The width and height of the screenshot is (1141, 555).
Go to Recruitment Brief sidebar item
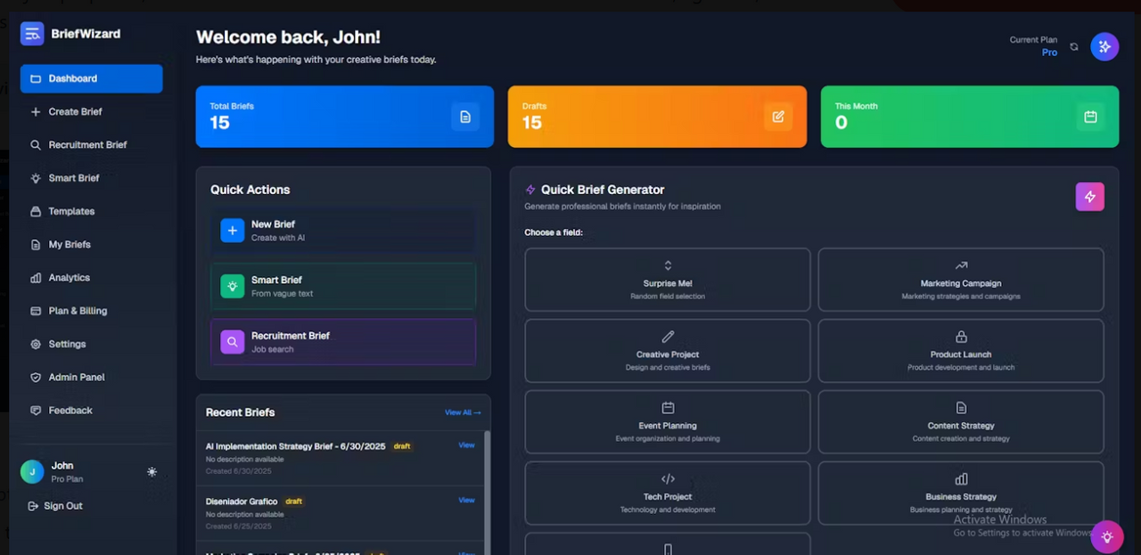91,144
